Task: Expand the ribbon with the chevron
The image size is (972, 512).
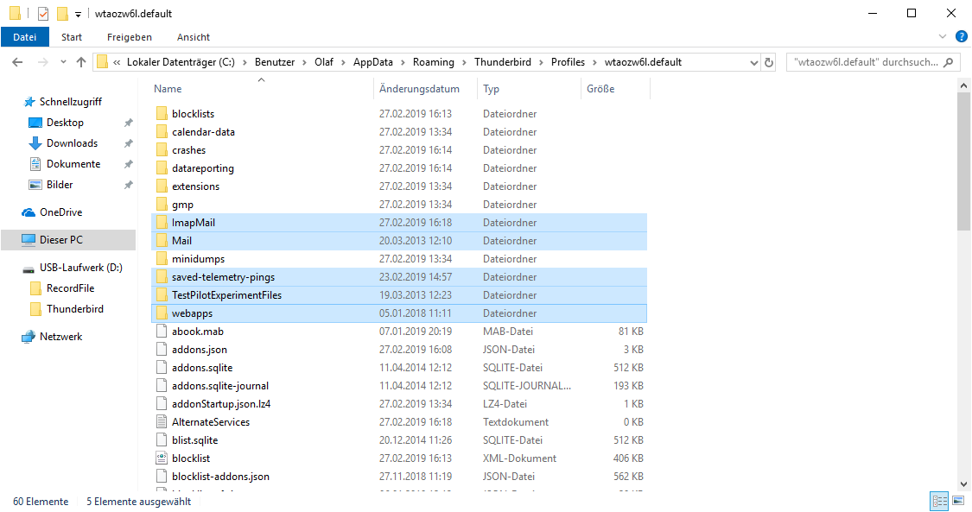Action: [943, 37]
